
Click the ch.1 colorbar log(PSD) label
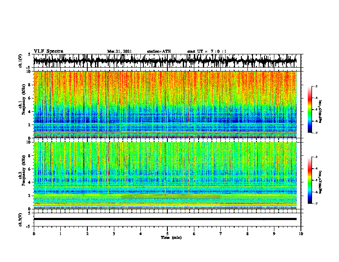320,111
